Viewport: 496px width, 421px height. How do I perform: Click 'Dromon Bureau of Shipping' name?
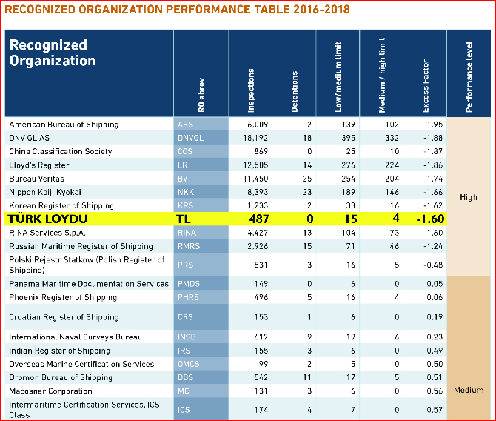(x=61, y=377)
